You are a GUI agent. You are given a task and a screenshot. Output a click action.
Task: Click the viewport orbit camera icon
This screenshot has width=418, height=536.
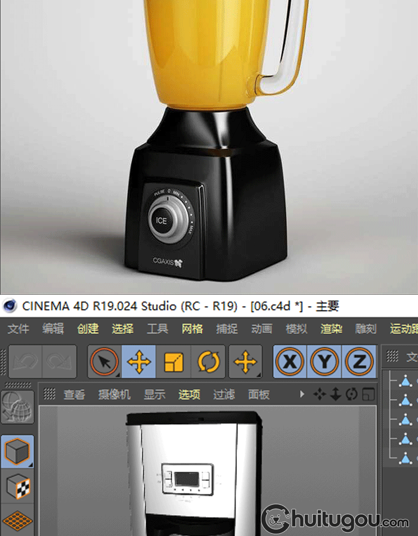coord(351,395)
